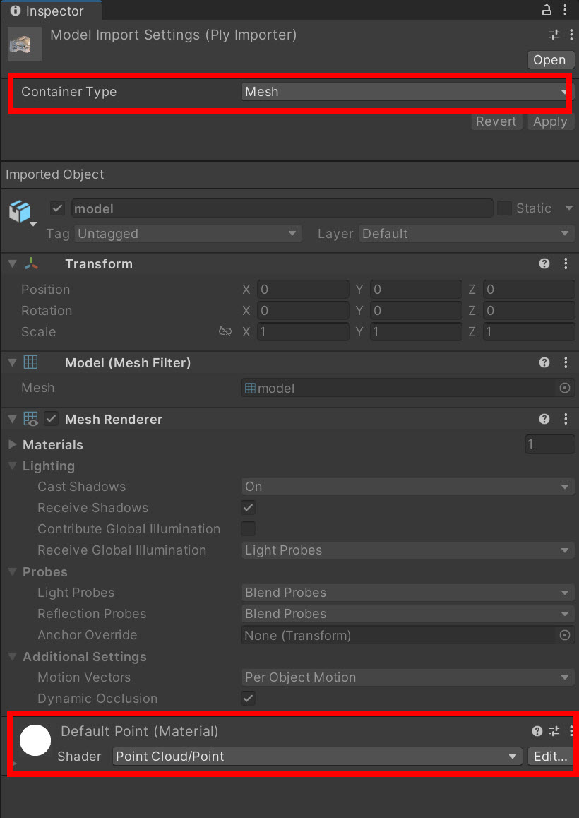Open the Inspector tab's kebab menu
Viewport: 579px width, 818px height.
[x=565, y=10]
